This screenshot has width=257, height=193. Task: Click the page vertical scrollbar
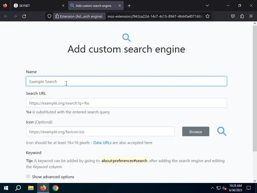click(255, 88)
